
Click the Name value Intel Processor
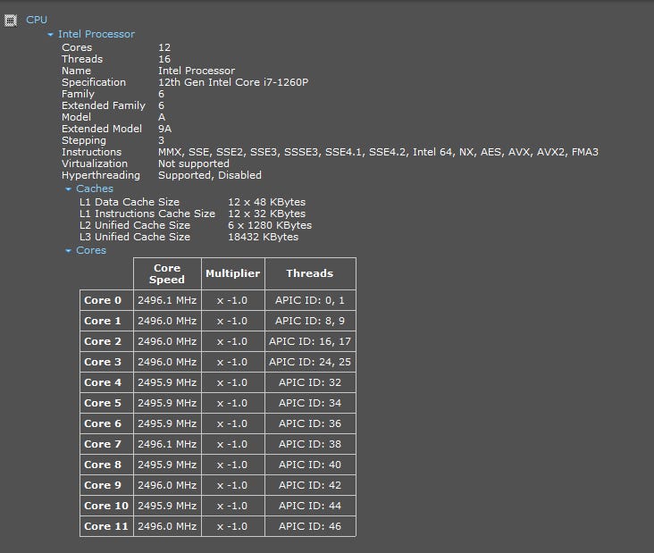(197, 71)
